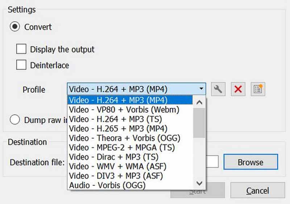Choose Video - H.264 + MP3 (TS)

(x=130, y=119)
